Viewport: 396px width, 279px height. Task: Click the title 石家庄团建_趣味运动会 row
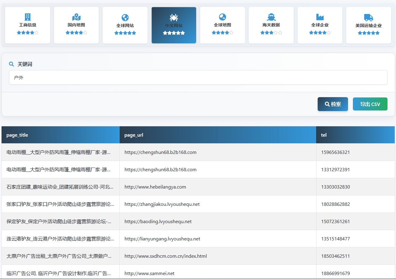pyautogui.click(x=60, y=187)
